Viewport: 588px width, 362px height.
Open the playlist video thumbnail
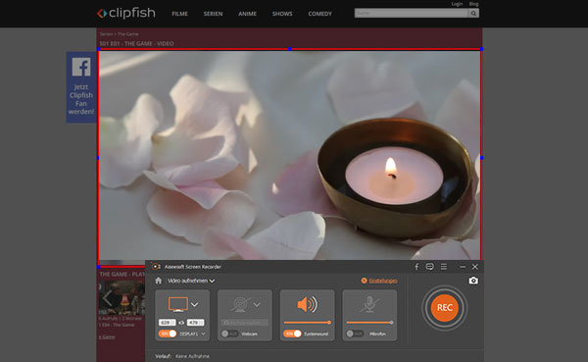click(x=122, y=298)
